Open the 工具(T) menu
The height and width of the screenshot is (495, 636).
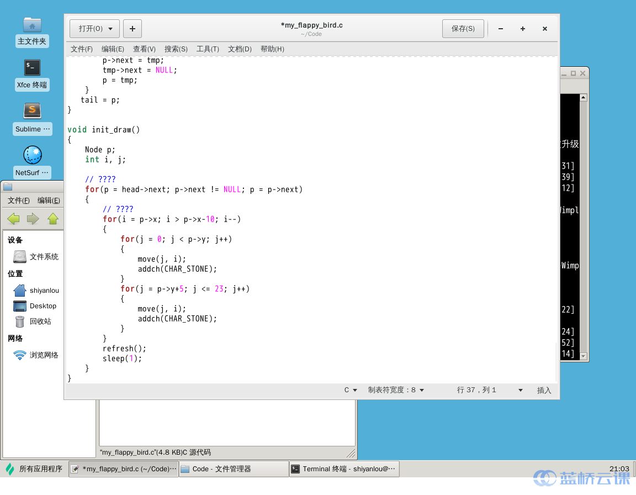(208, 49)
